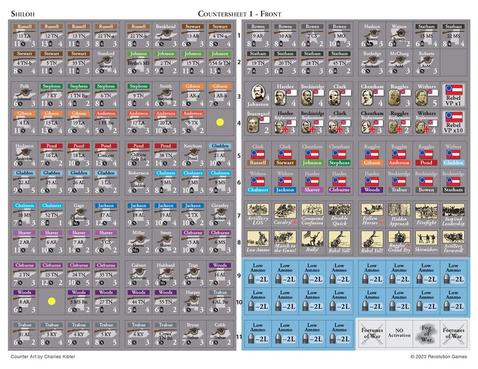
Task: Click the yellow dot blank counter beside 9 TX
Action: pos(219,122)
